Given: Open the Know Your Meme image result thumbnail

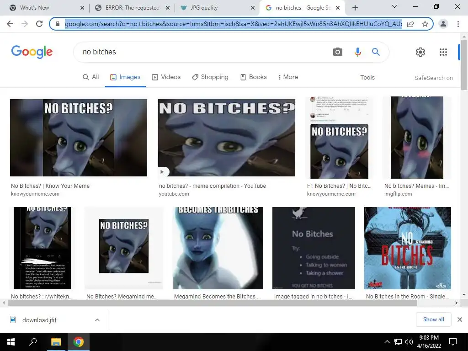Looking at the screenshot, I should [79, 138].
